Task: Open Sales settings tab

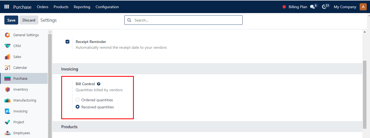Action: (24, 57)
